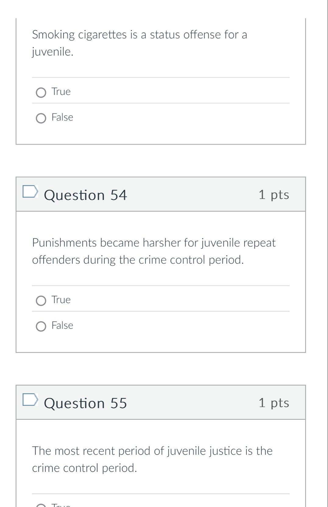This screenshot has width=328, height=507.
Task: Click the 'True' label under cigarettes question
Action: 61,92
